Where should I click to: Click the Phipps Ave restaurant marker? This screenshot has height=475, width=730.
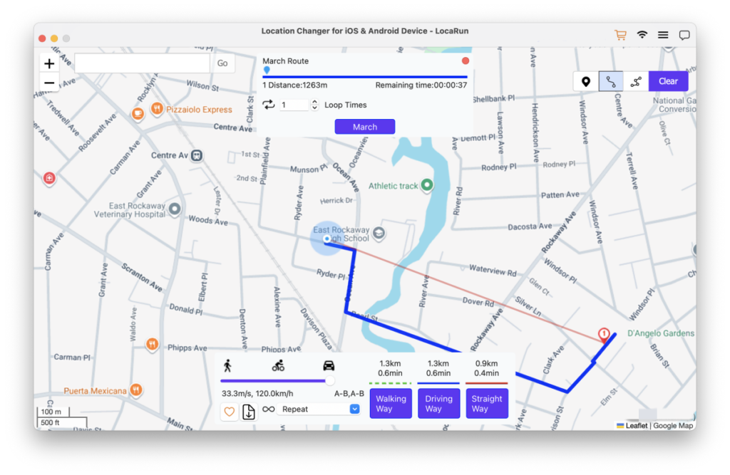(153, 344)
